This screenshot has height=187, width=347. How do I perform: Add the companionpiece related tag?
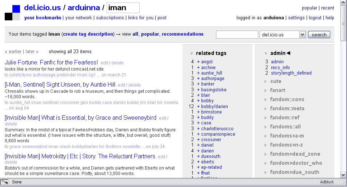click(x=216, y=134)
